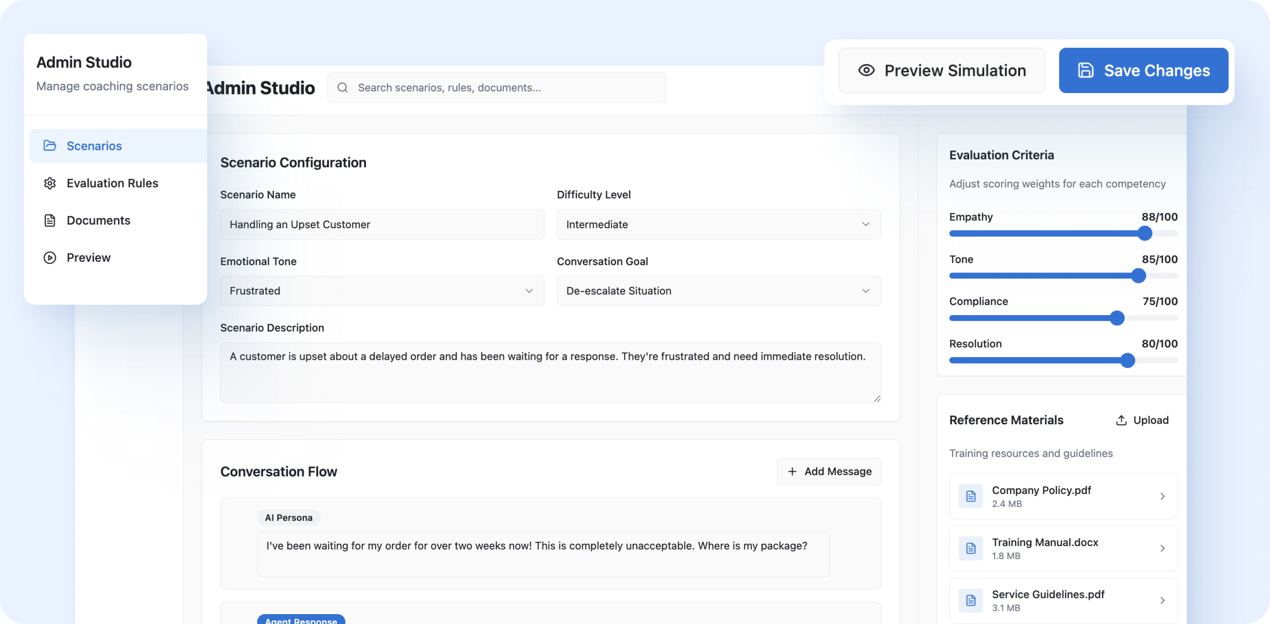Viewport: 1270px width, 624px height.
Task: Expand the Company Policy.pdf chevron
Action: [1162, 496]
